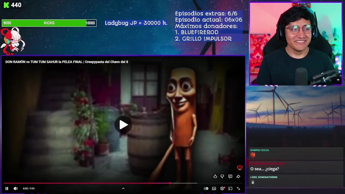The height and width of the screenshot is (194, 345).
Task: Click donor '2. GRILLO IMPULSOR'
Action: click(203, 39)
